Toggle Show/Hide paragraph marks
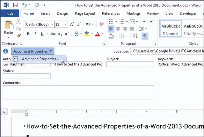The image size is (204, 137). point(145,36)
